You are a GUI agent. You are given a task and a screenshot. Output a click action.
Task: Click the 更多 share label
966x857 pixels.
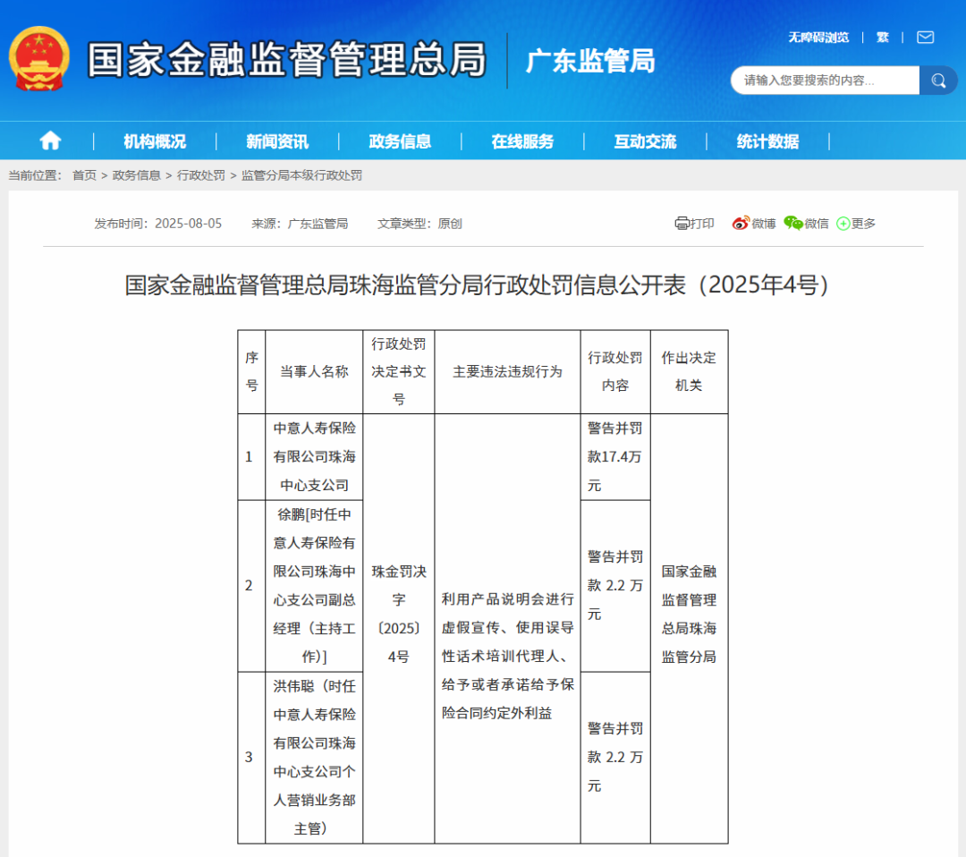tap(863, 224)
